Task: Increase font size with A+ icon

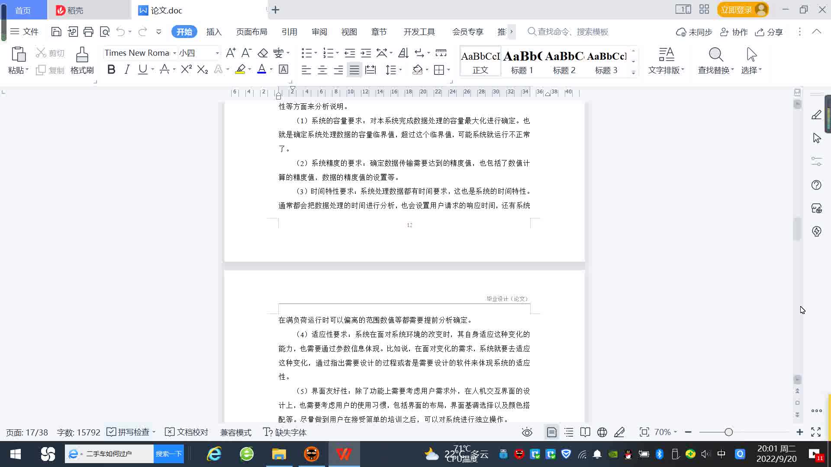Action: coord(231,53)
